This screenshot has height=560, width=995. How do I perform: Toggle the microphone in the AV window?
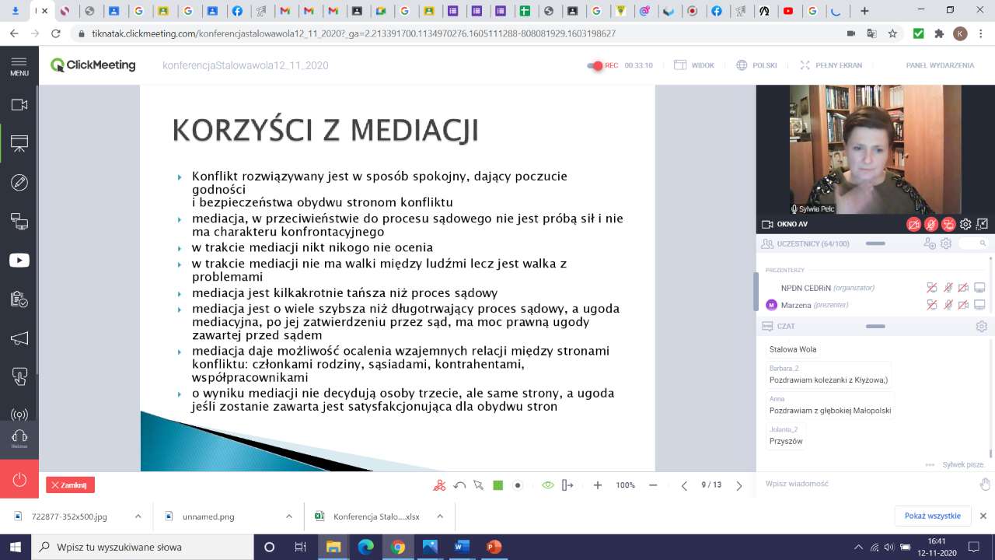[931, 225]
